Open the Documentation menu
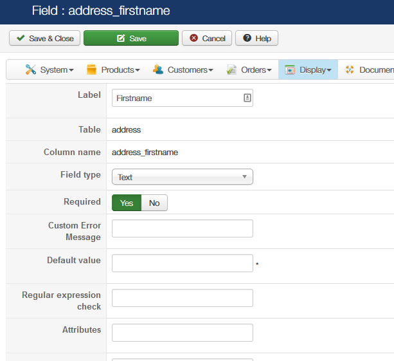The width and height of the screenshot is (394, 361). pyautogui.click(x=369, y=69)
